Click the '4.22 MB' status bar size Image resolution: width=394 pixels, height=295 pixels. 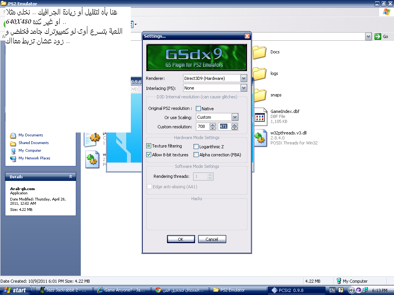(313, 281)
